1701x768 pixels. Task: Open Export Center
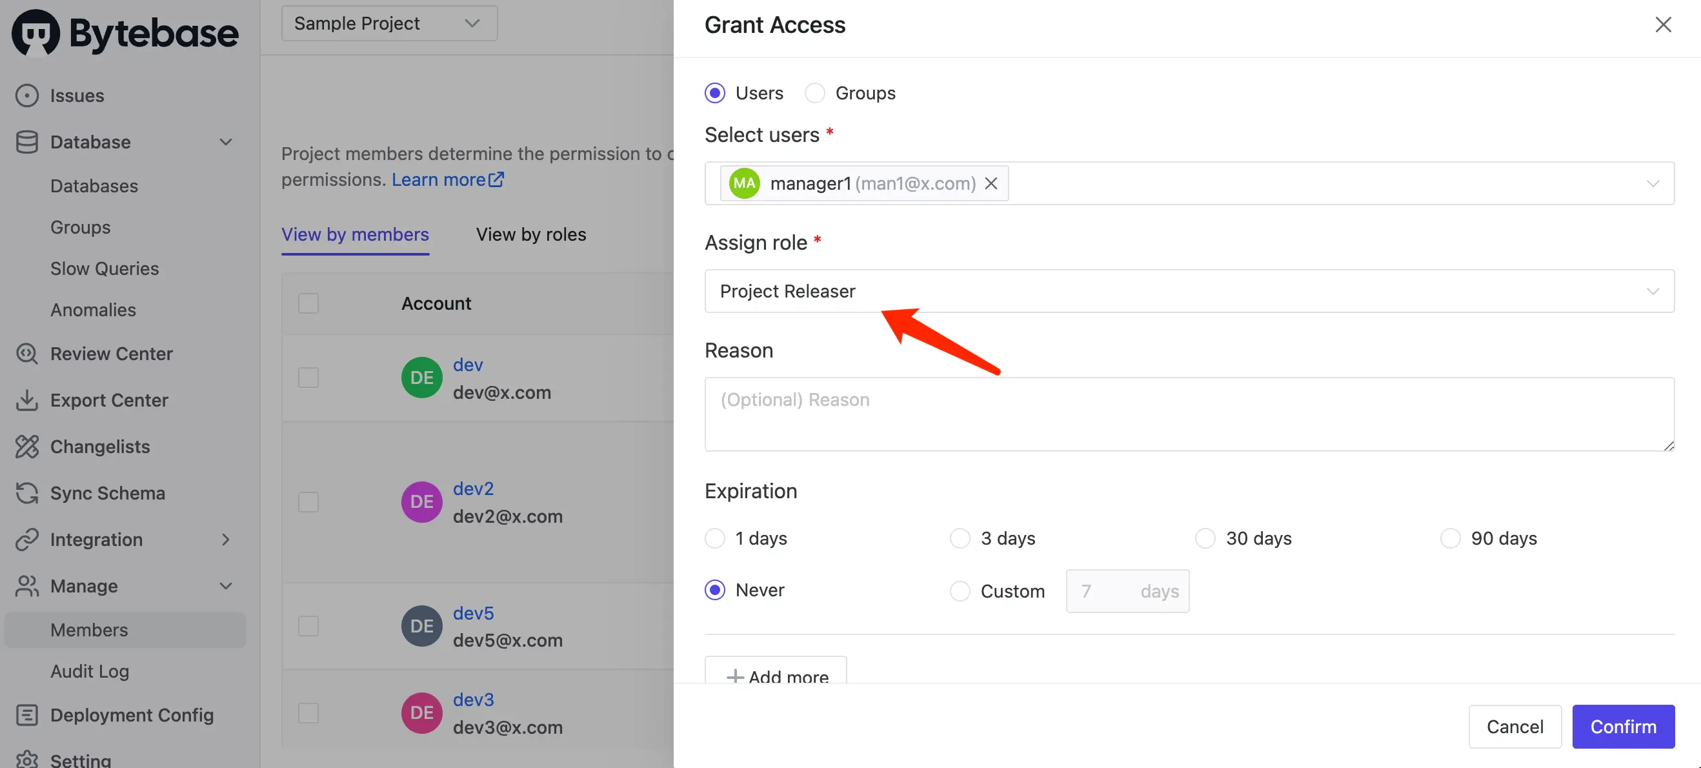coord(109,400)
